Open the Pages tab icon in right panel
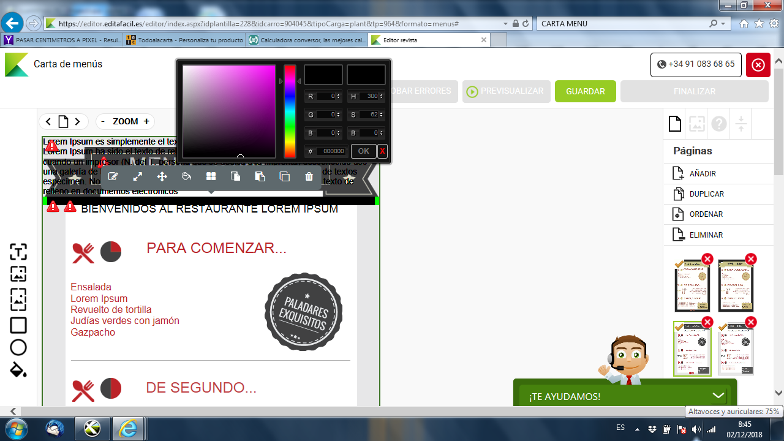 pos(674,124)
